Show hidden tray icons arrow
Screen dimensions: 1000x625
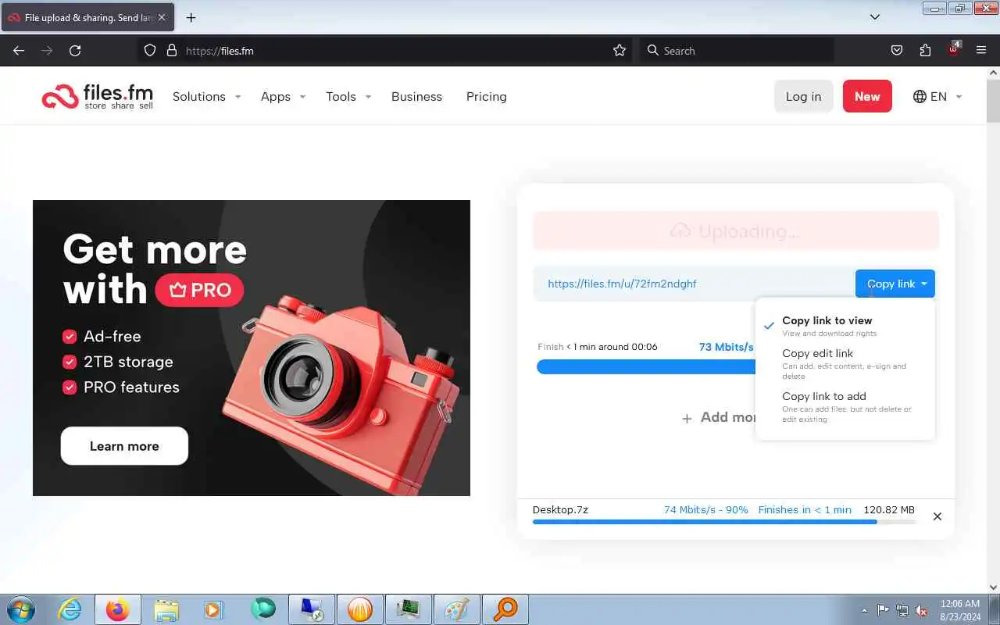pyautogui.click(x=864, y=610)
